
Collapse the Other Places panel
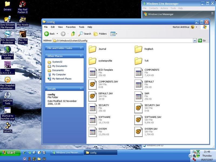[81, 56]
